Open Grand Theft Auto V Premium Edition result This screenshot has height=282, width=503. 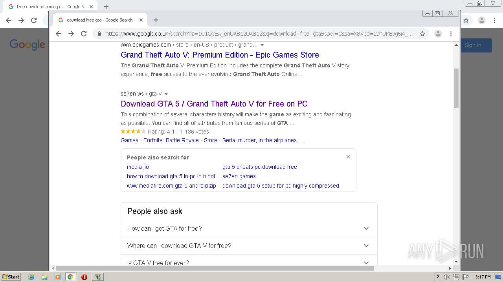click(x=220, y=55)
